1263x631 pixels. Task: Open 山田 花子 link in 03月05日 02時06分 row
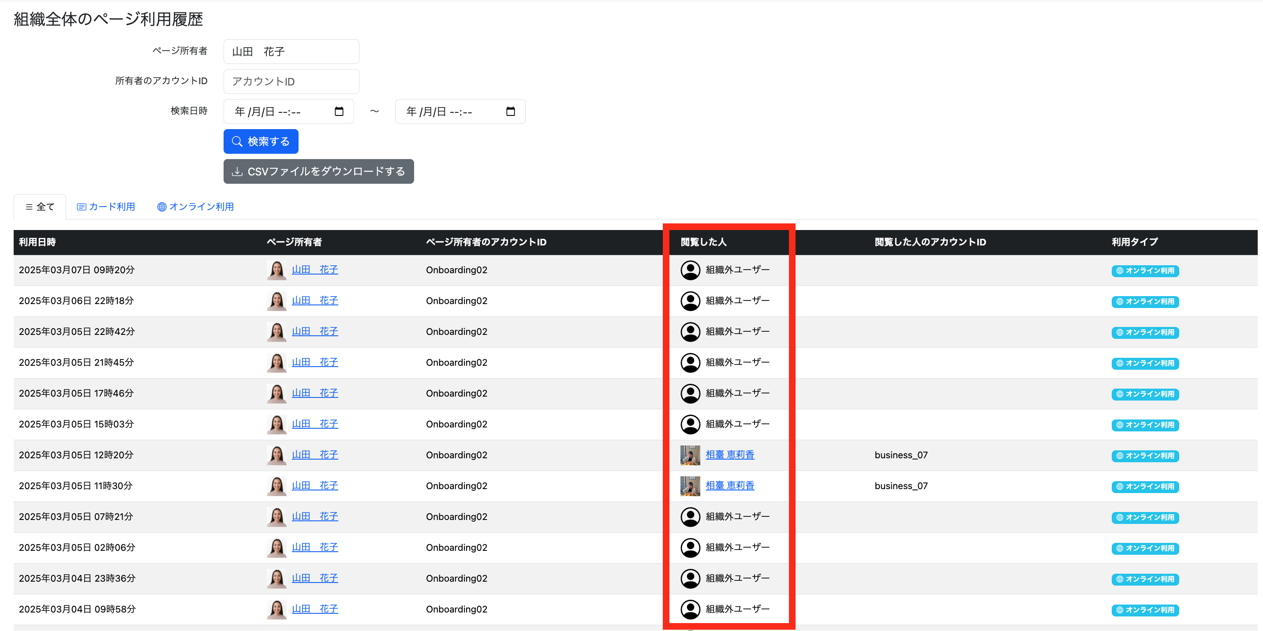click(x=315, y=547)
